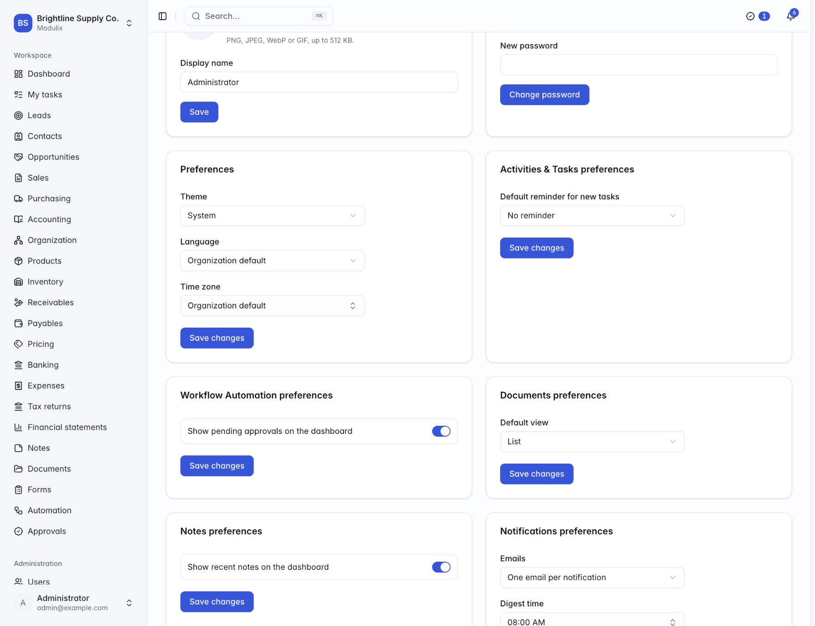Click Save under Display name

(x=199, y=112)
